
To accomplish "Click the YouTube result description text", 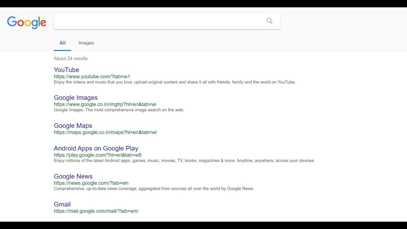I will click(x=175, y=82).
